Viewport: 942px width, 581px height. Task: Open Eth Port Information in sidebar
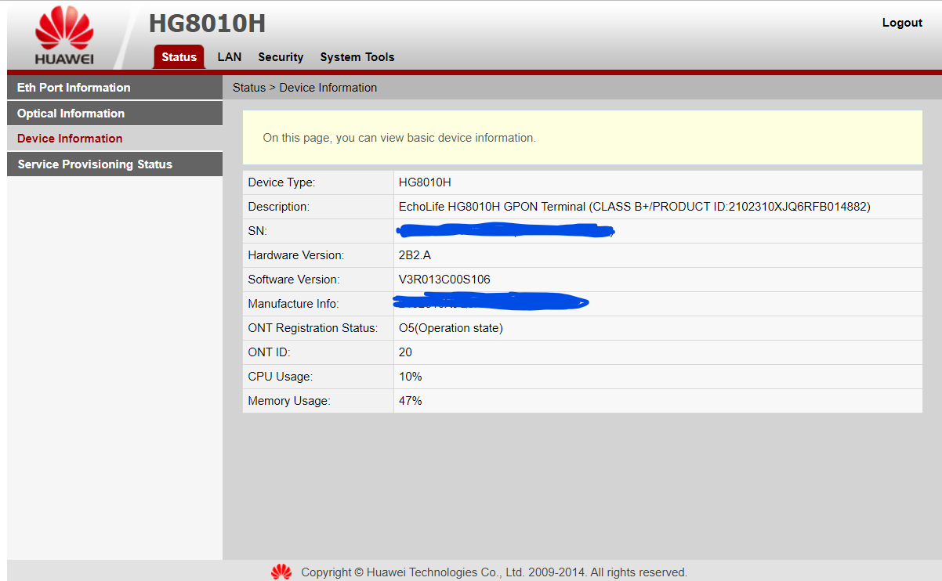(114, 87)
